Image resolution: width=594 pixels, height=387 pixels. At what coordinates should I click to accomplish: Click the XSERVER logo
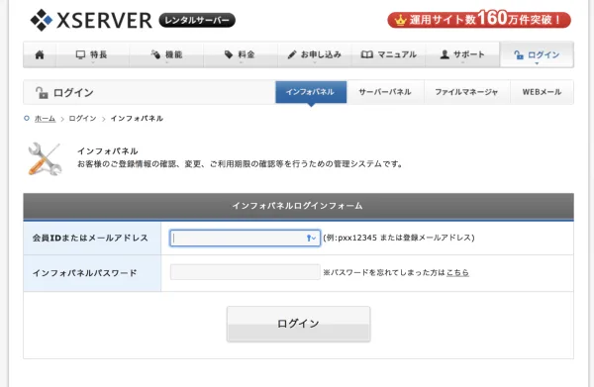coord(91,20)
